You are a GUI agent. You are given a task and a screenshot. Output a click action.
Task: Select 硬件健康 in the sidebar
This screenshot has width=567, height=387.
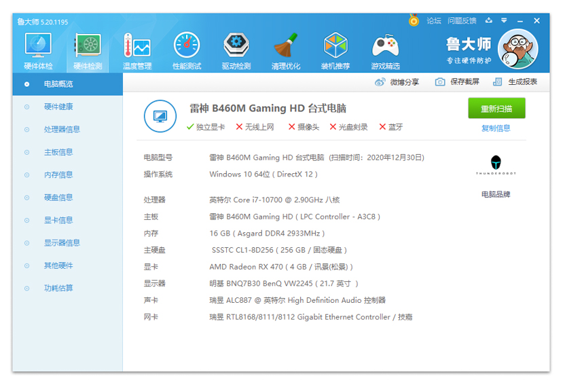click(x=68, y=107)
